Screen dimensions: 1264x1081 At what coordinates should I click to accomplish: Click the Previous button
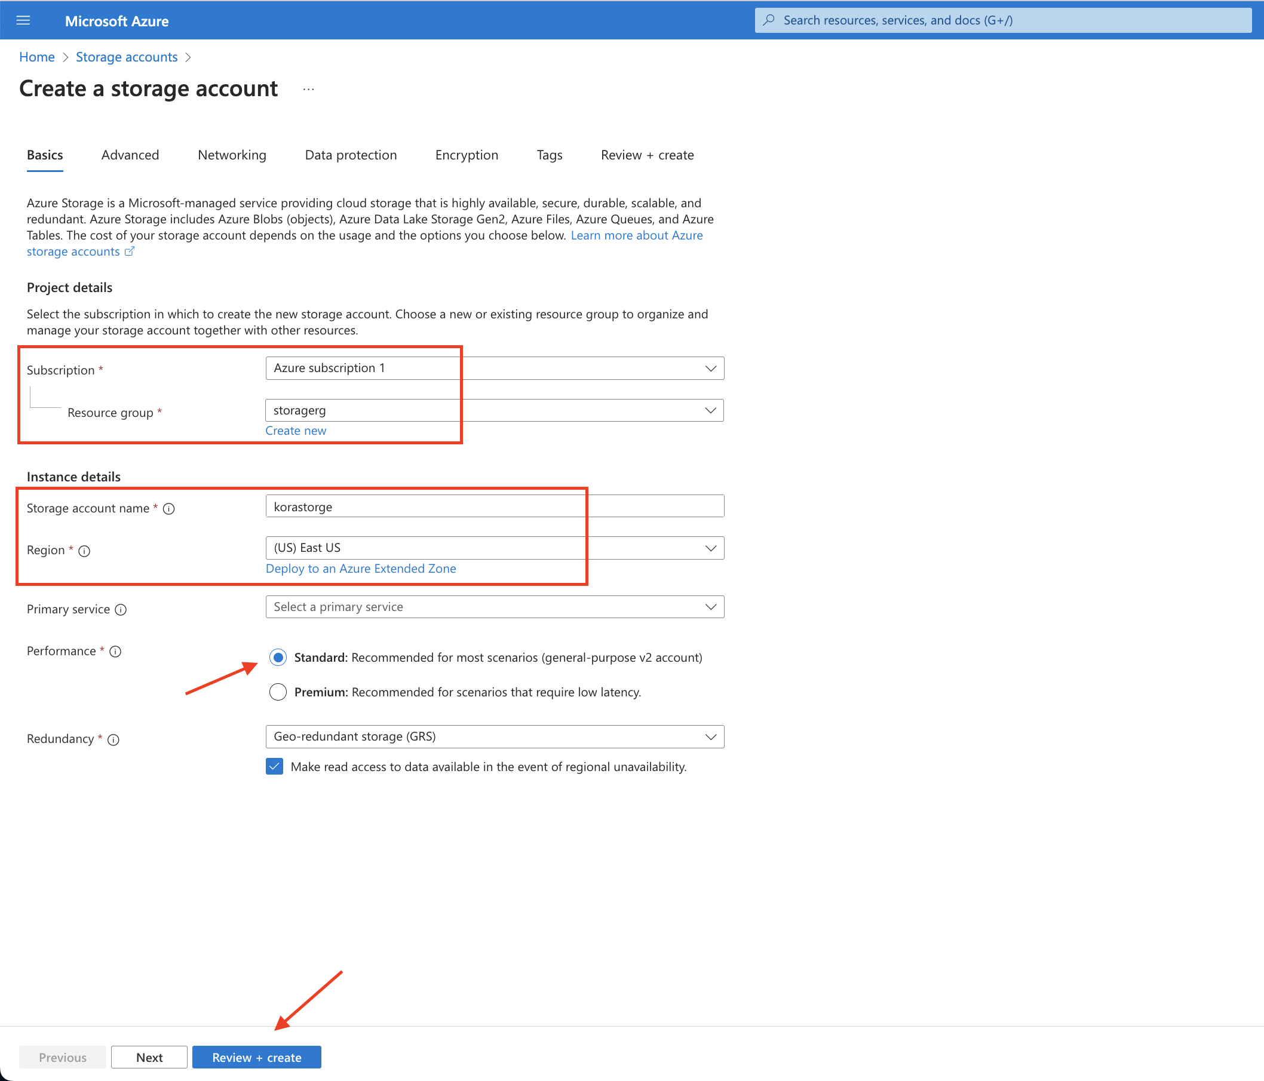coord(63,1058)
